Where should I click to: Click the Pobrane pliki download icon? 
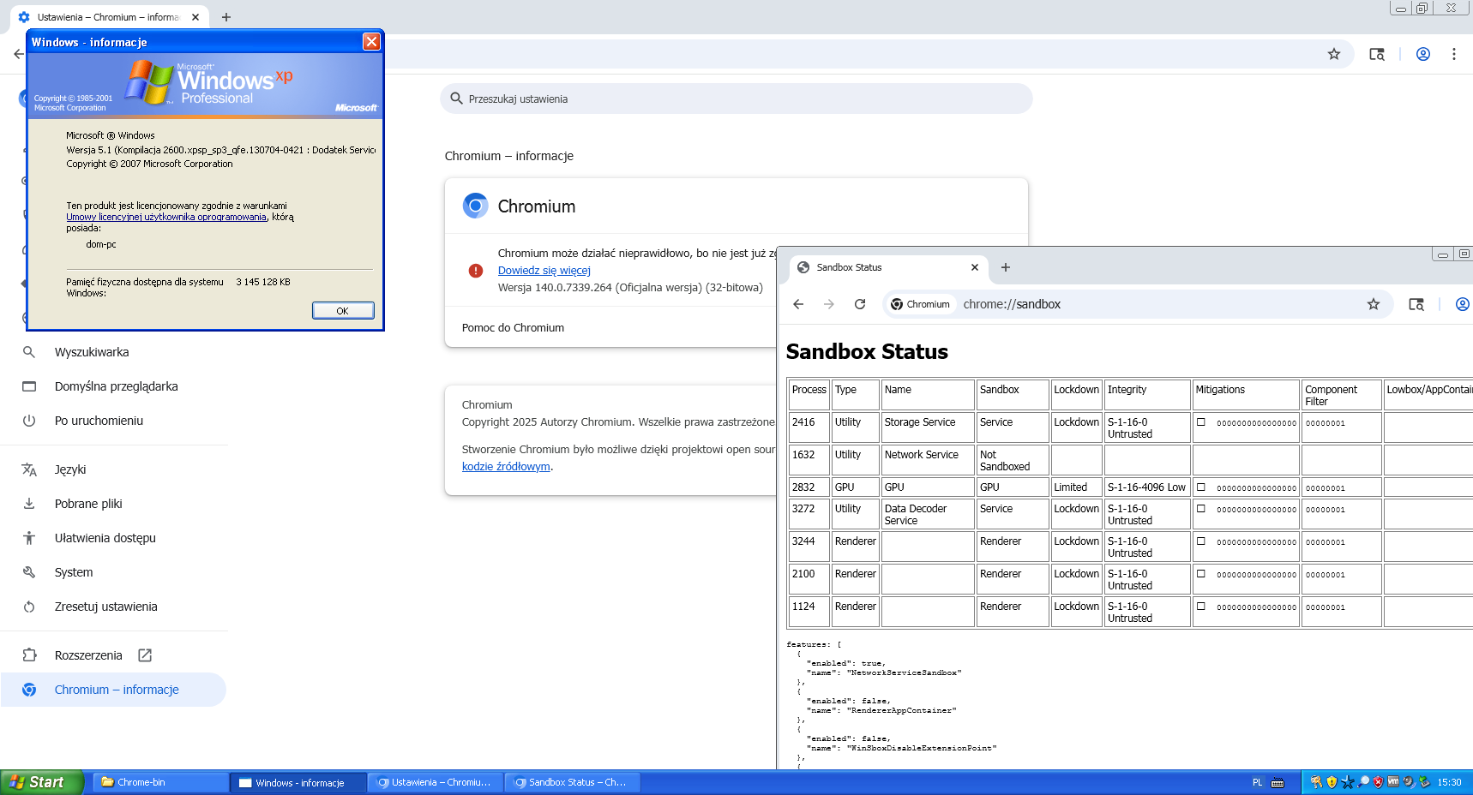(29, 504)
